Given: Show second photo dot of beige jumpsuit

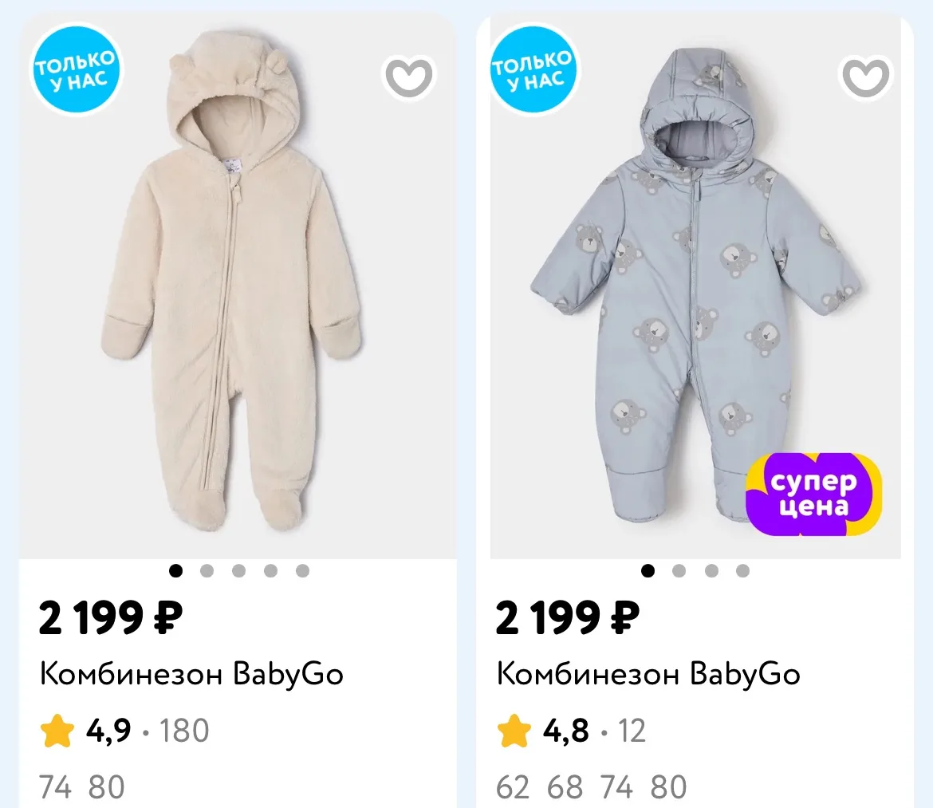Looking at the screenshot, I should click(x=207, y=571).
